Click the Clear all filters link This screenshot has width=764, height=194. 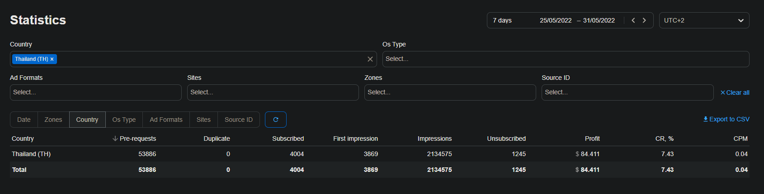(735, 92)
